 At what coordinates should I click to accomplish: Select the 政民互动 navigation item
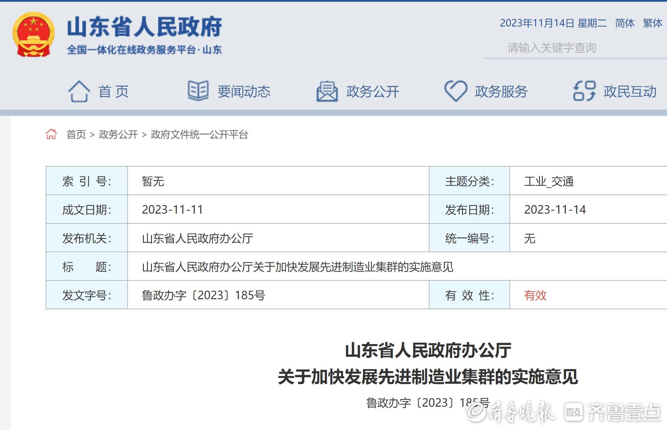tap(630, 92)
